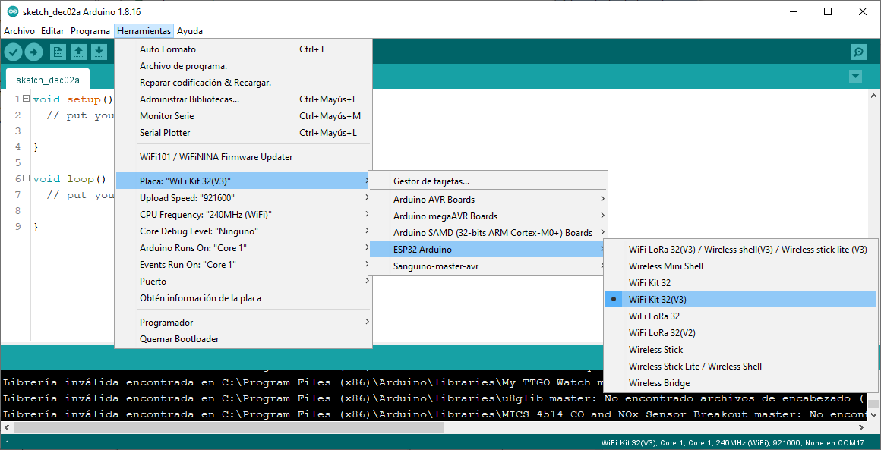Expand the Events Run On submenu

(243, 264)
